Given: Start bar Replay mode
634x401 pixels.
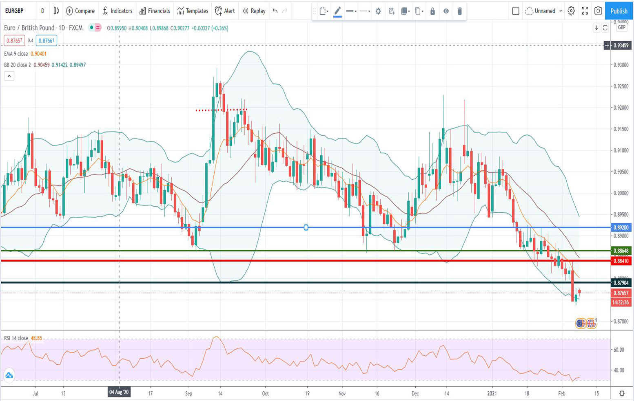Looking at the screenshot, I should (253, 11).
